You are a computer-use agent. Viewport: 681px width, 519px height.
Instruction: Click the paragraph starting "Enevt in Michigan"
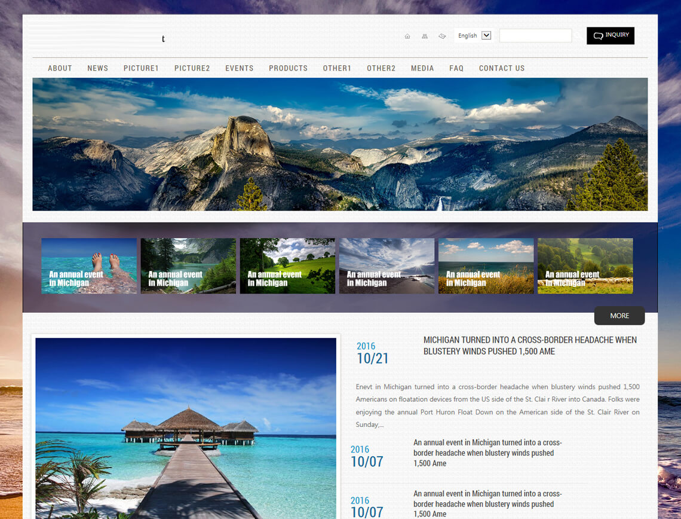[497, 405]
